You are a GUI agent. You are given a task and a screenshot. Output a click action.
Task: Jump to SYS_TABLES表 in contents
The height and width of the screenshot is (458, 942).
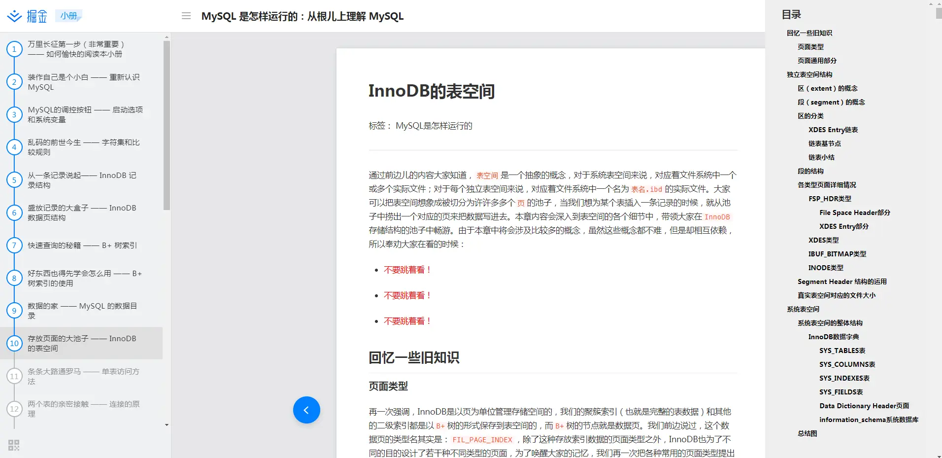[842, 351]
